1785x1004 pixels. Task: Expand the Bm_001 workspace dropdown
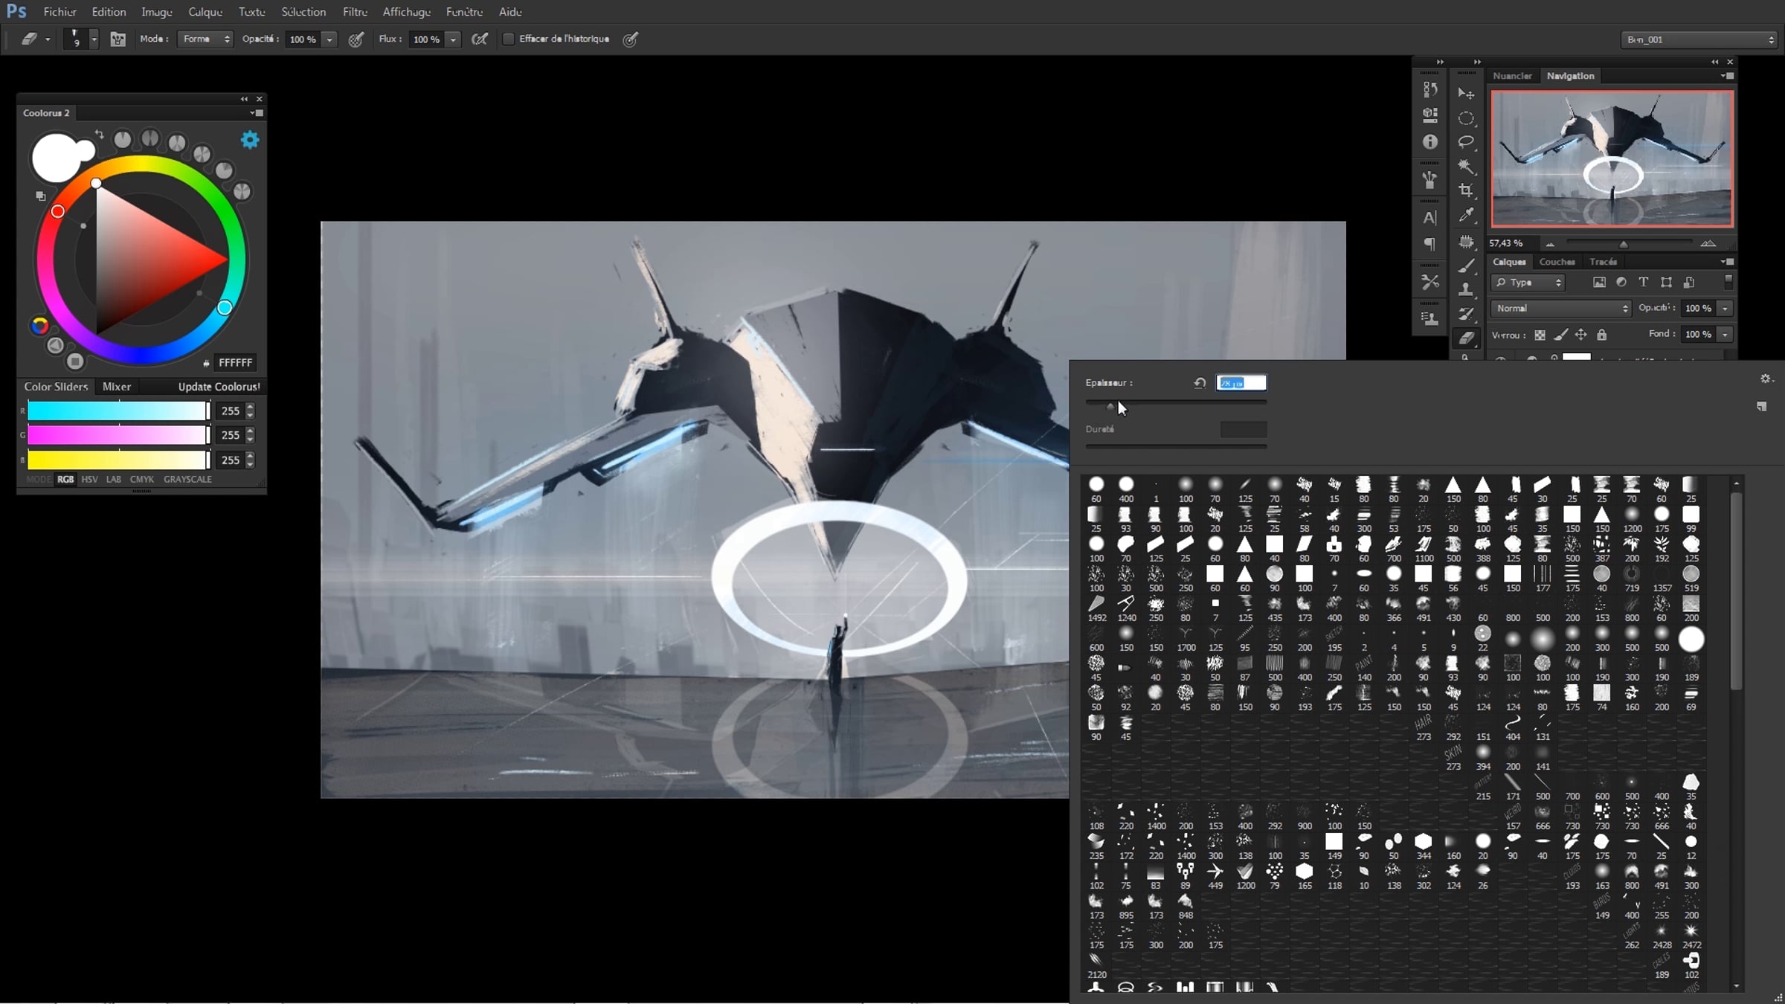tap(1699, 39)
